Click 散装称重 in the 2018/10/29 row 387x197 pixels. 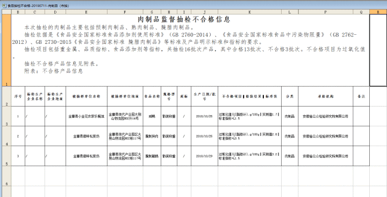coord(169,156)
